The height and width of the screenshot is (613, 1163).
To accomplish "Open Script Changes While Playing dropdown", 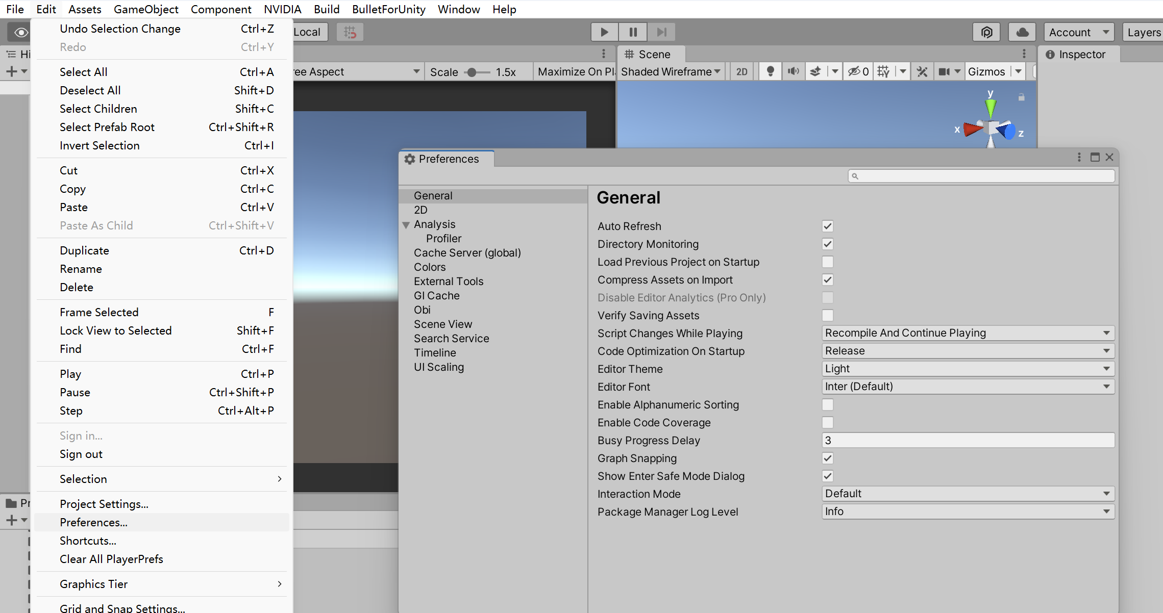I will pos(967,333).
